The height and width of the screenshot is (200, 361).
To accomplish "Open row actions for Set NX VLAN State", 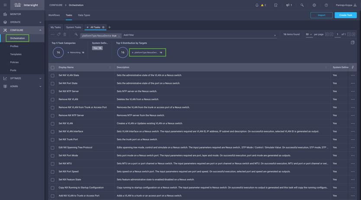I will click(352, 76).
